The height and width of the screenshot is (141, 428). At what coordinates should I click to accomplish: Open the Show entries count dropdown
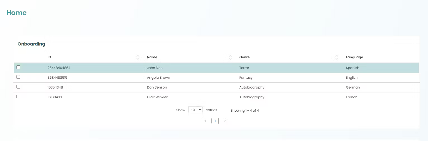195,110
